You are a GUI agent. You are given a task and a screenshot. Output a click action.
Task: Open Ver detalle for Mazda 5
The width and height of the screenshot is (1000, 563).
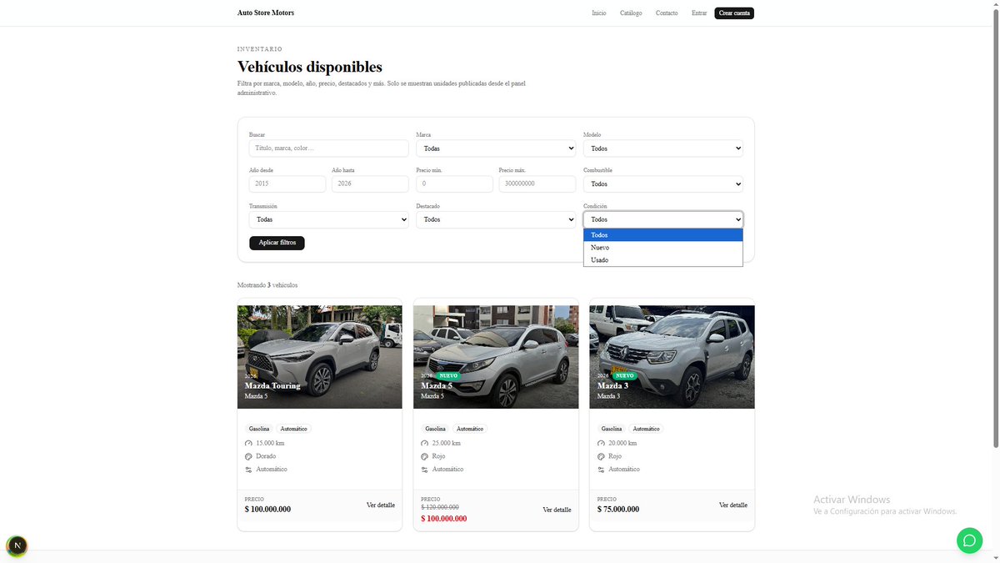pyautogui.click(x=557, y=510)
